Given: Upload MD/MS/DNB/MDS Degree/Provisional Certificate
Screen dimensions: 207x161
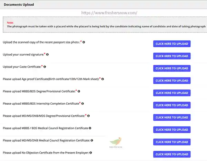Looking at the screenshot, I should point(172,117).
